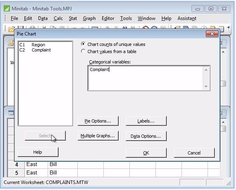236x190 pixels.
Task: Close the Pie Chart dialog
Action: (212, 34)
